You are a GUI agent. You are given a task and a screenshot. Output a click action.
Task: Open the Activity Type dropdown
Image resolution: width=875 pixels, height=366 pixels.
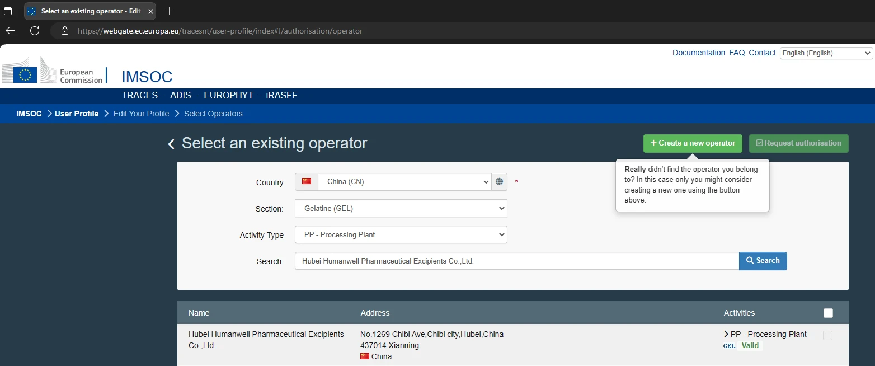point(401,234)
